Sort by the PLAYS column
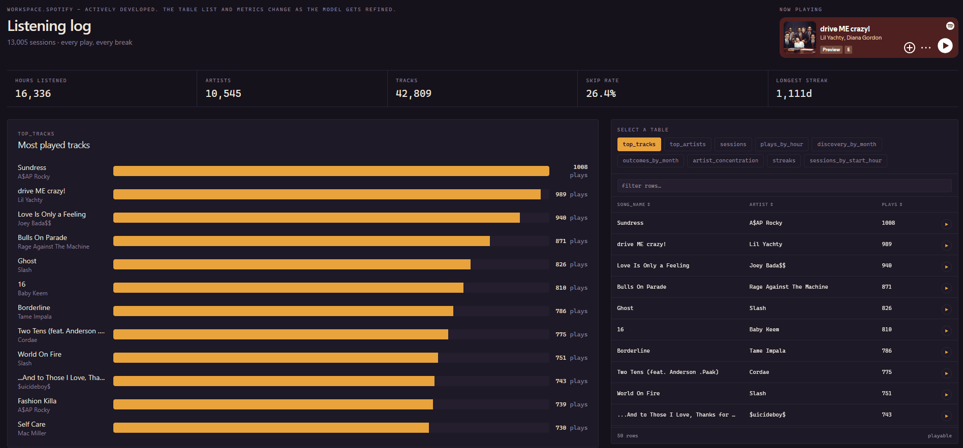963x448 pixels. pos(892,204)
